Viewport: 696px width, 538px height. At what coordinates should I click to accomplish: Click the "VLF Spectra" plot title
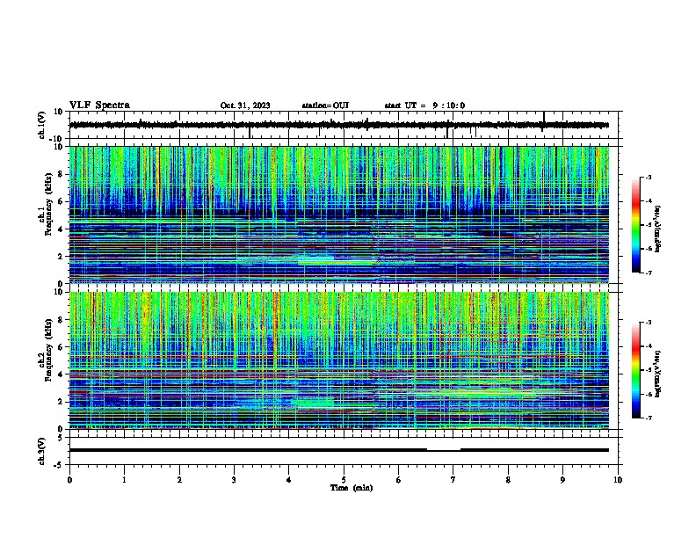point(99,105)
